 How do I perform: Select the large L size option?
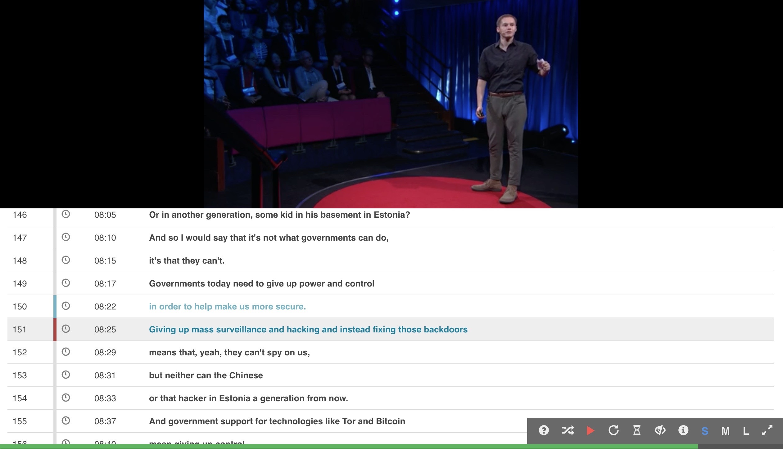746,431
